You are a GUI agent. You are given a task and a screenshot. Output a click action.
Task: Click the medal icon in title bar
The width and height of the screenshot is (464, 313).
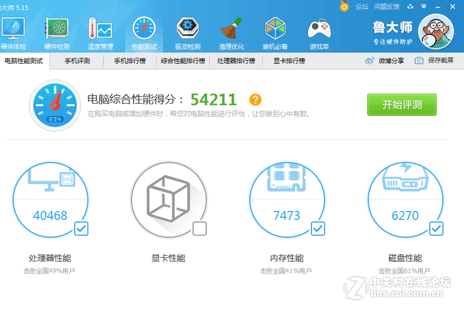coord(344,6)
